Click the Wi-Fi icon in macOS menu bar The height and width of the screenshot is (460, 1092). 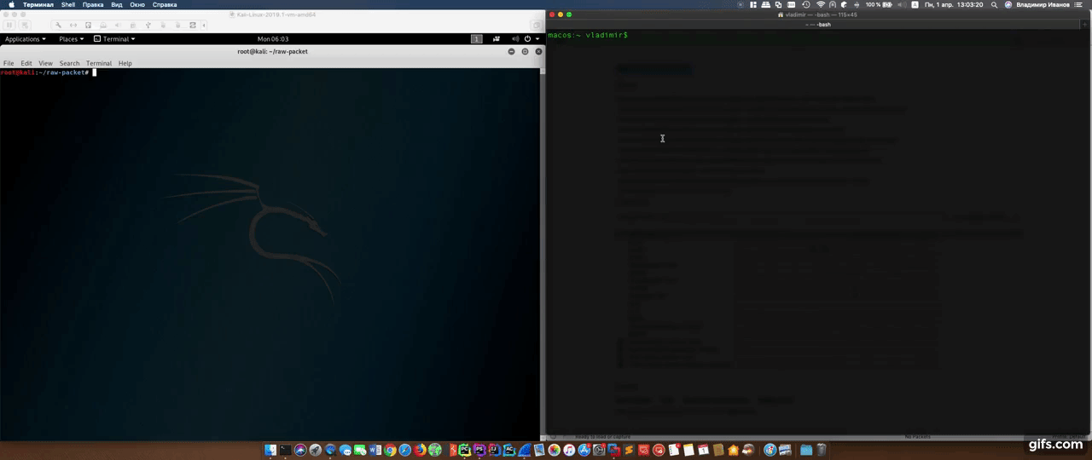click(x=821, y=4)
